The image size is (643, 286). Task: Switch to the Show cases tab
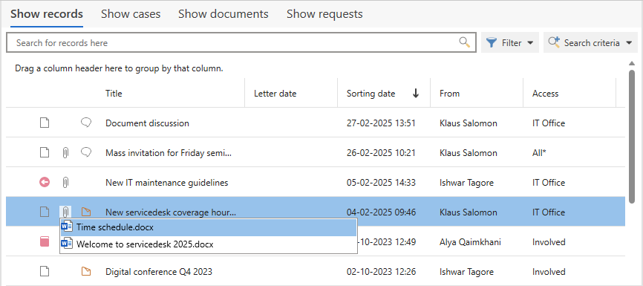(x=131, y=14)
